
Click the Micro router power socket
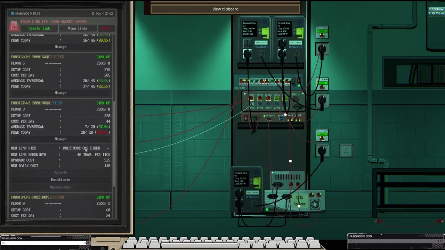(x=298, y=107)
